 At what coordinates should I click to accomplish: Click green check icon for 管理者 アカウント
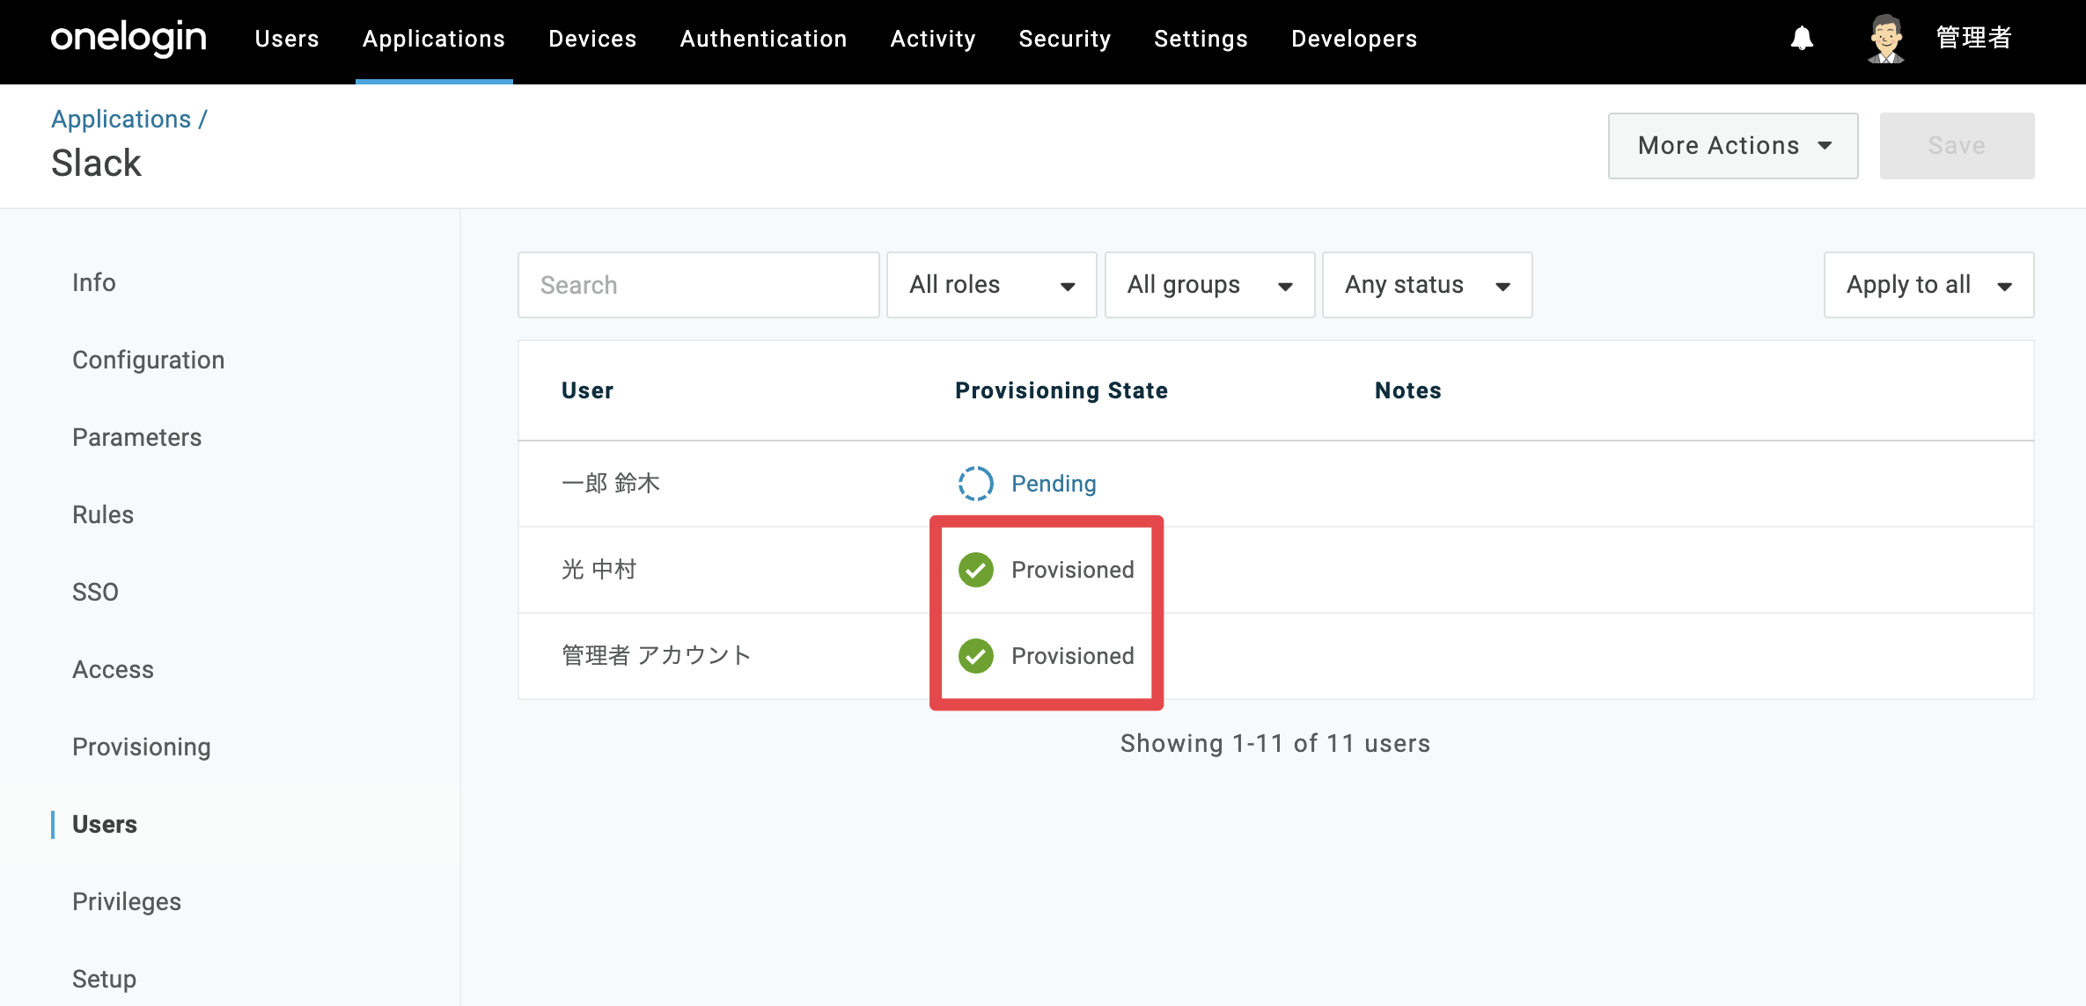tap(975, 656)
